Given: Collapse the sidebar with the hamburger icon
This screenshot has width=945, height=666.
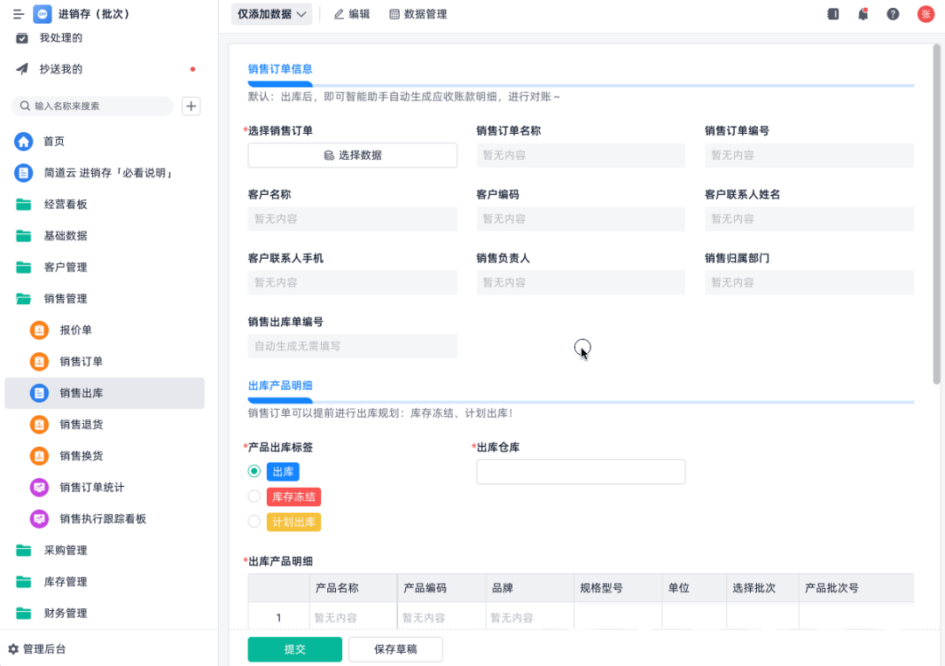Looking at the screenshot, I should (18, 14).
